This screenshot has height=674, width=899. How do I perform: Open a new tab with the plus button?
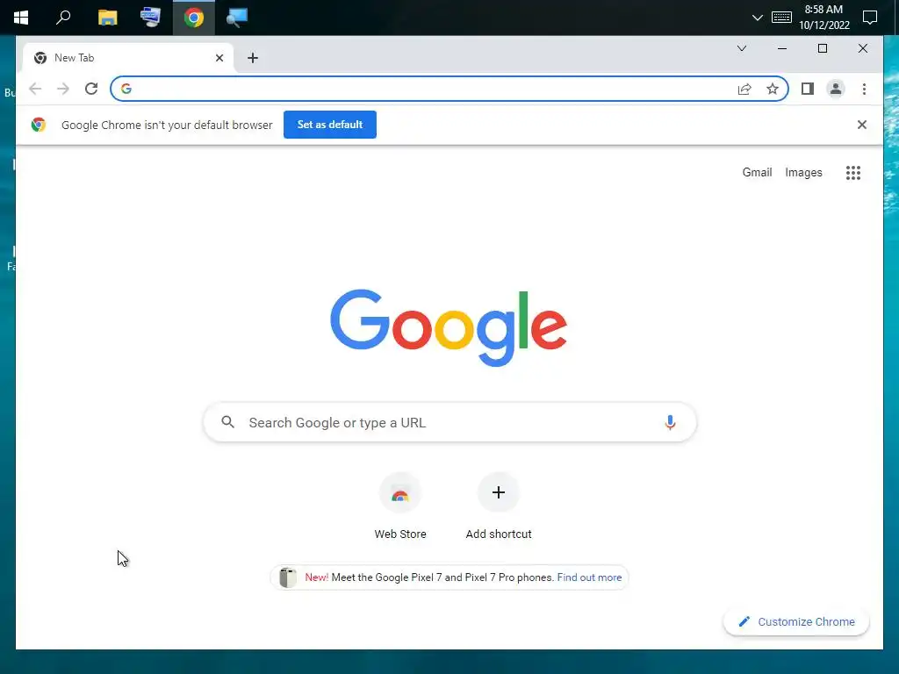pyautogui.click(x=253, y=58)
